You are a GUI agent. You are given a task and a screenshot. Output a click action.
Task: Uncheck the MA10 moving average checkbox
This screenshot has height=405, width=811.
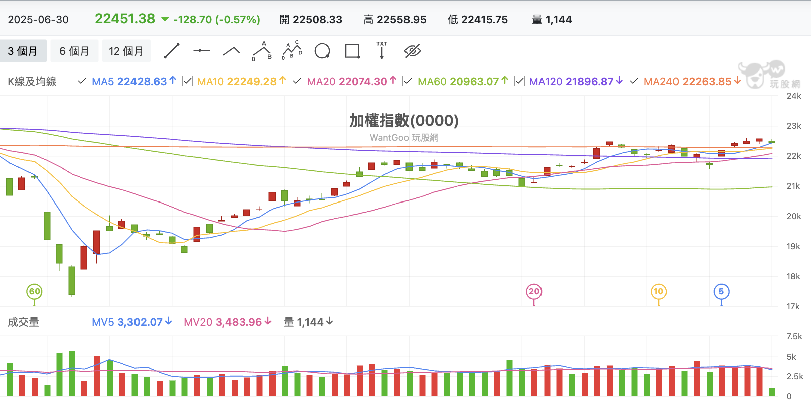[x=187, y=81]
